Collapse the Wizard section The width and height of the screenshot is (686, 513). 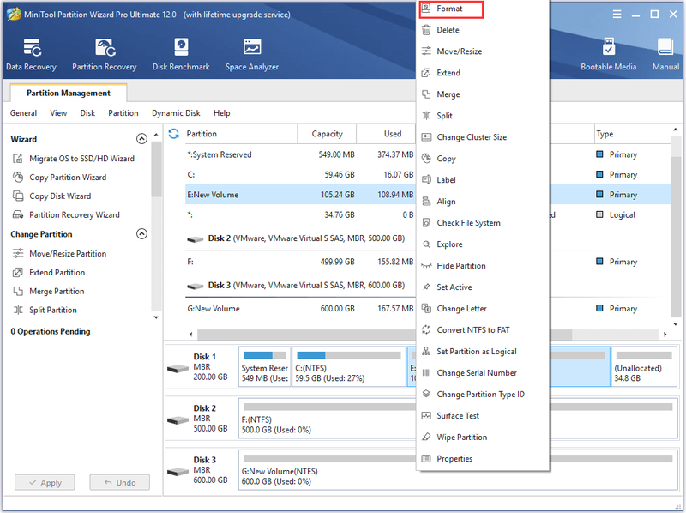point(141,139)
